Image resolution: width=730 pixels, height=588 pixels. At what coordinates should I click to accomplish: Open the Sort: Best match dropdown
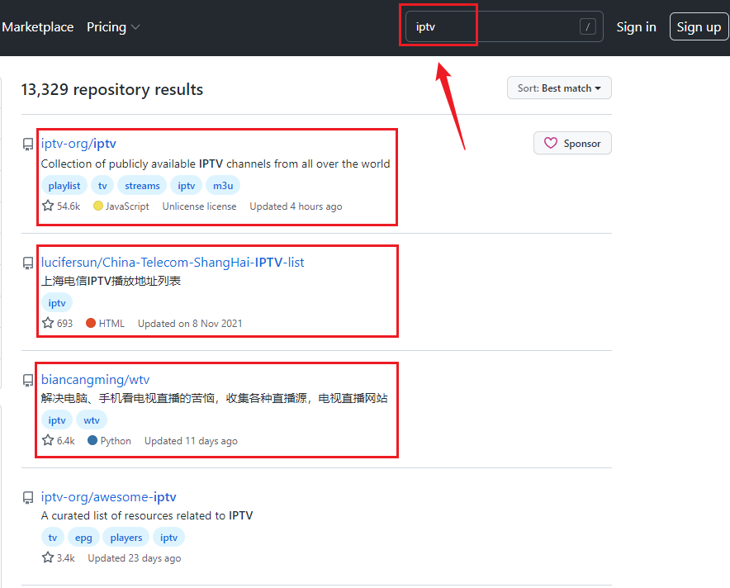(x=559, y=88)
